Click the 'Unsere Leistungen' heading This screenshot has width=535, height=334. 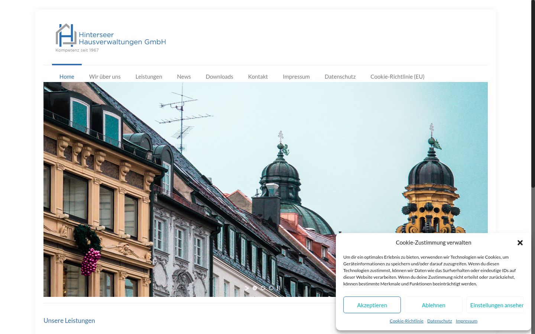pyautogui.click(x=69, y=321)
